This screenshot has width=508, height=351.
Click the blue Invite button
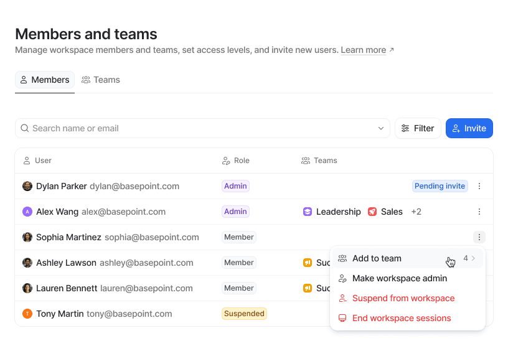pos(469,128)
